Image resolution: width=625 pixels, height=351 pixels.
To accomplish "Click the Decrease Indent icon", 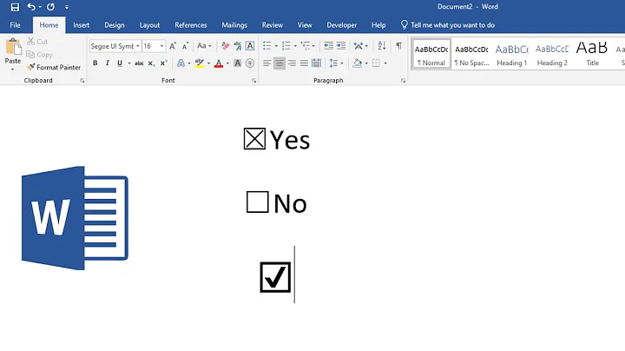I will (328, 46).
